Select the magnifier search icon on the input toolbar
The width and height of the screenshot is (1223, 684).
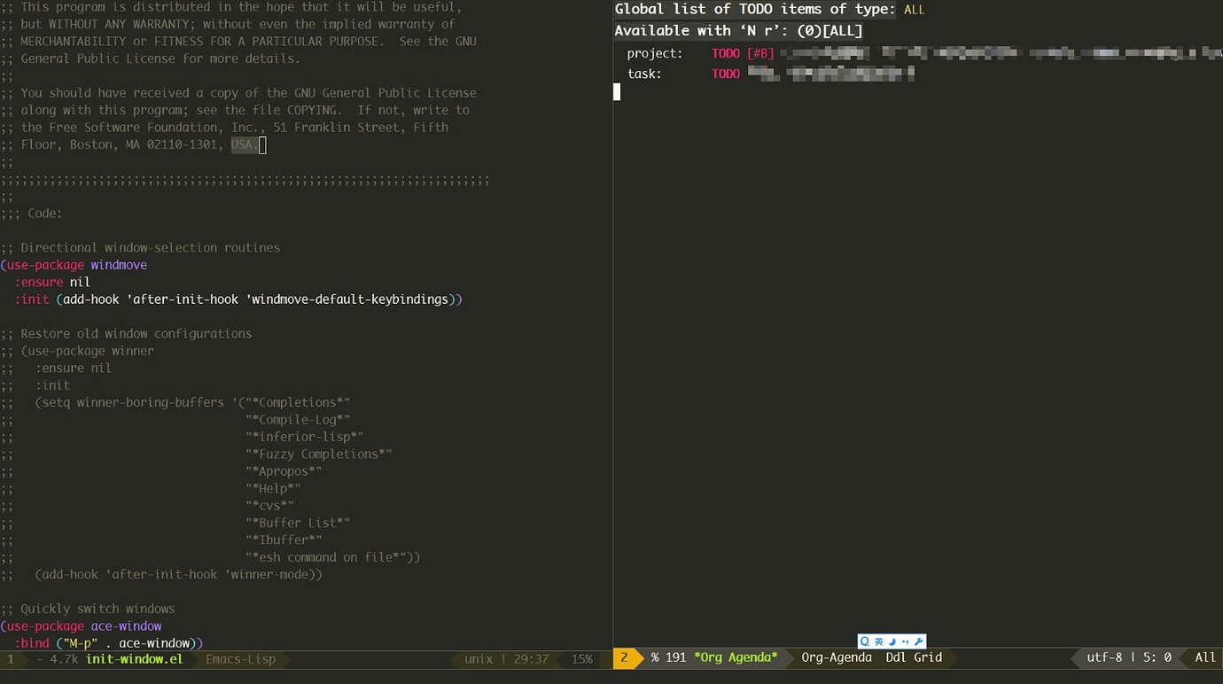click(x=864, y=641)
